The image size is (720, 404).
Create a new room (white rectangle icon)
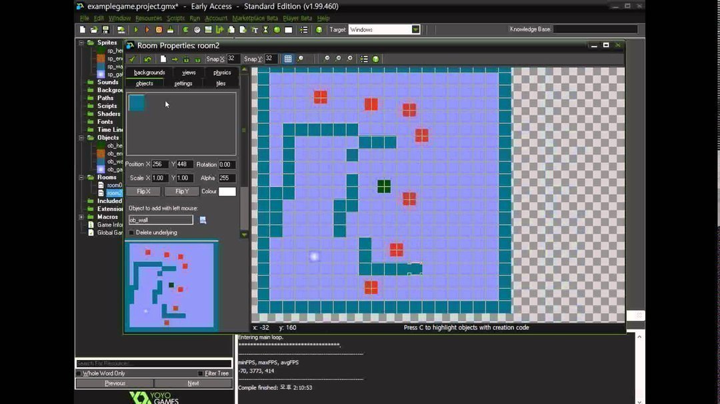(289, 30)
